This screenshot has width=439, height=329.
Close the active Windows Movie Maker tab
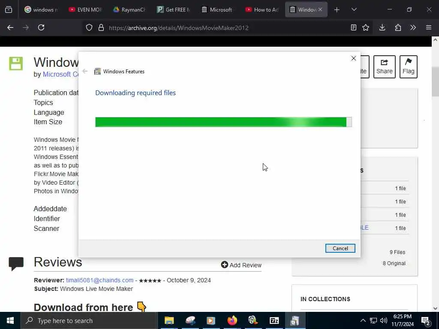pyautogui.click(x=320, y=9)
